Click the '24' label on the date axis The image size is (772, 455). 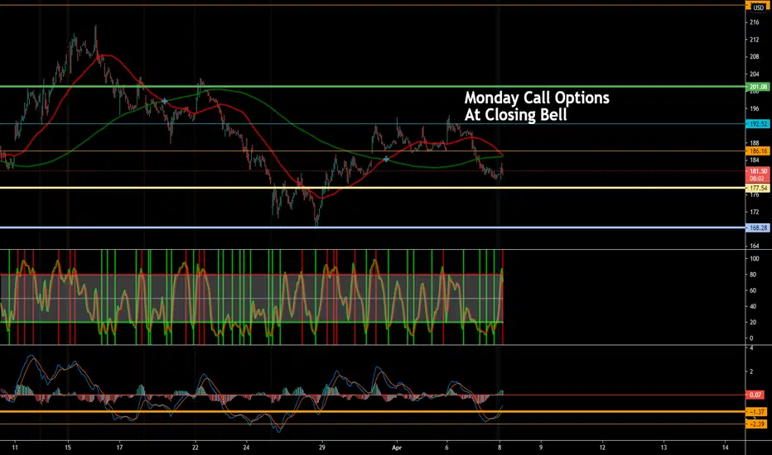(246, 448)
